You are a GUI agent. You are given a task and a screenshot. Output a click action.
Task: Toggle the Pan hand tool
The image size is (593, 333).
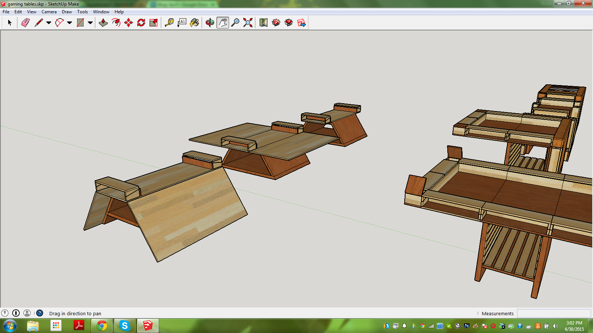tap(222, 23)
